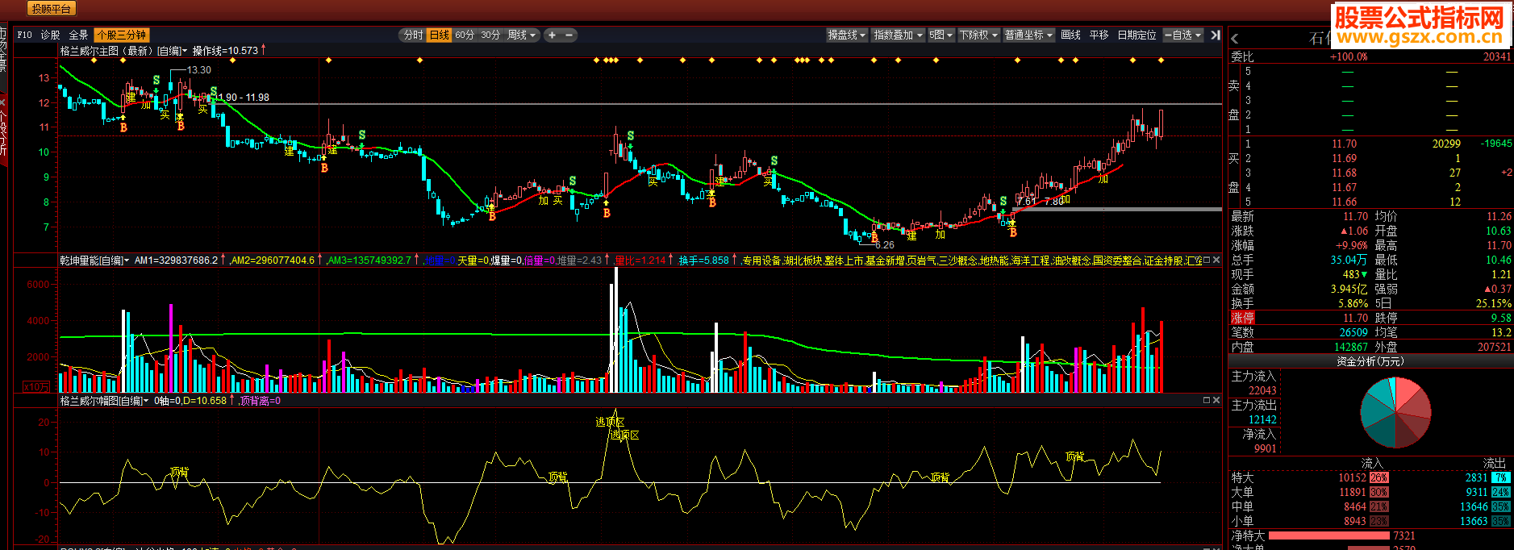Open the 诊股 stock diagnosis tab
This screenshot has width=1514, height=550.
click(51, 35)
